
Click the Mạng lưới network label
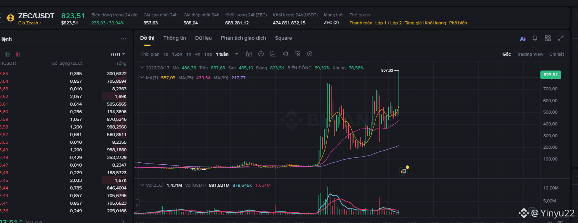click(333, 15)
